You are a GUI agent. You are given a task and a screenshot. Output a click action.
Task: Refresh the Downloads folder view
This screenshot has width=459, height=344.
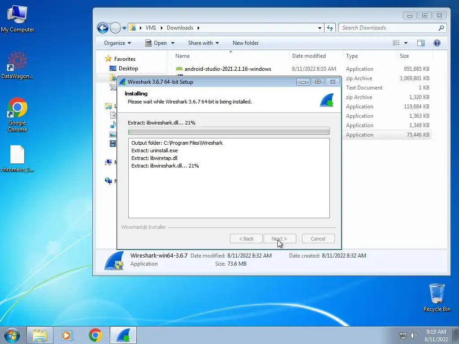(x=330, y=28)
